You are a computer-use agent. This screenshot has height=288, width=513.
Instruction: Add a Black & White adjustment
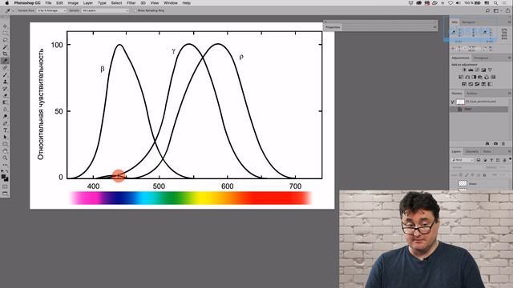(x=474, y=77)
